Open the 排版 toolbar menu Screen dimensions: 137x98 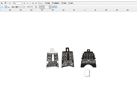pos(47,3)
